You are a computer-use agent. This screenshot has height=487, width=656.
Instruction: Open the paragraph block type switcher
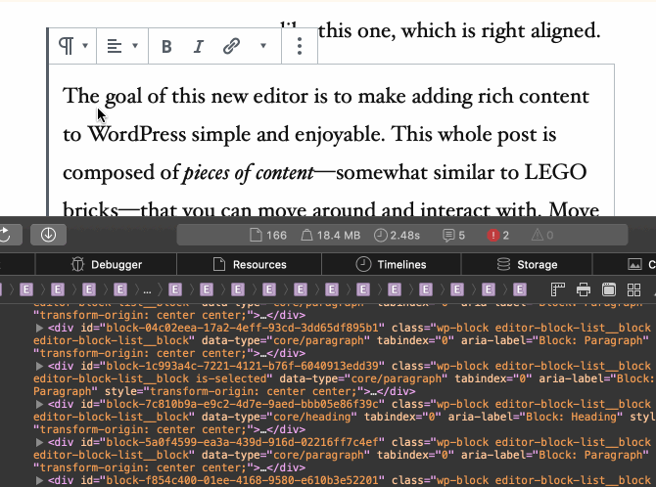pos(72,46)
